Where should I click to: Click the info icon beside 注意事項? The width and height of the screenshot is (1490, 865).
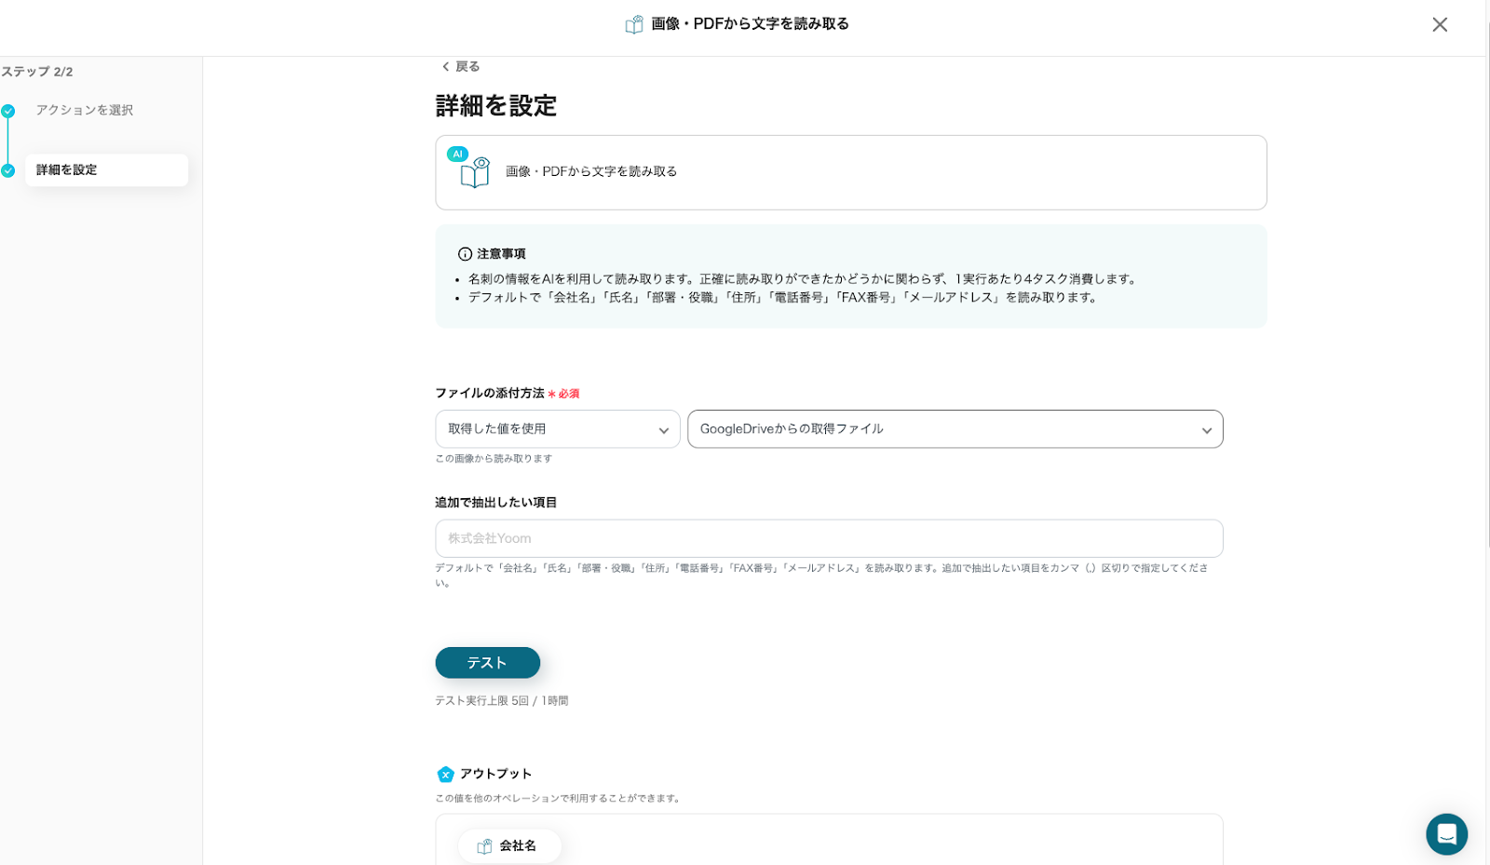(465, 254)
